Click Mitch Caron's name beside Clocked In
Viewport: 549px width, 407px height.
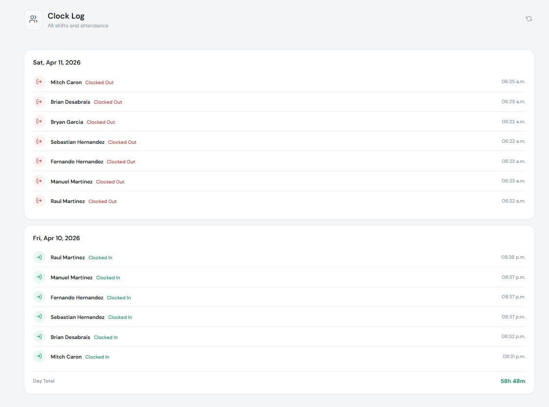point(66,357)
